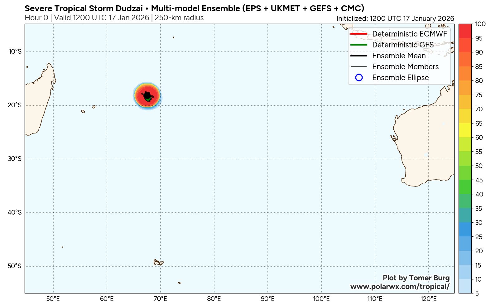Click the red Deterministic ECMWF legend line

click(x=359, y=34)
